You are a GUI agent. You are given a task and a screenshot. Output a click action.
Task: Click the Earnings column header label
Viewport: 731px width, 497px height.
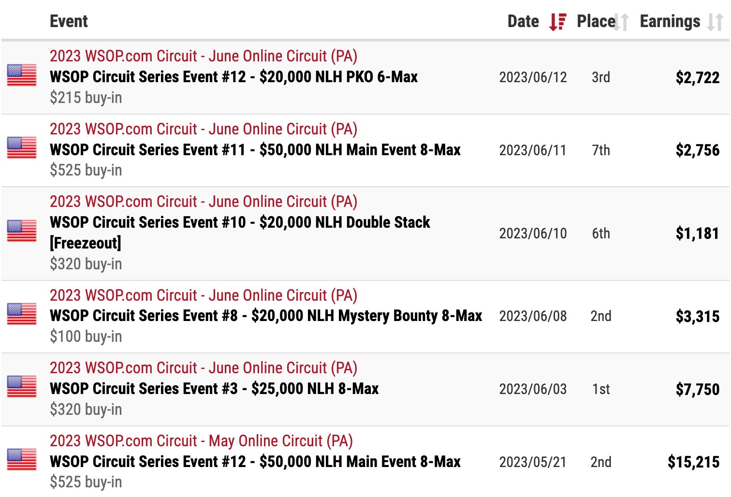(x=670, y=21)
